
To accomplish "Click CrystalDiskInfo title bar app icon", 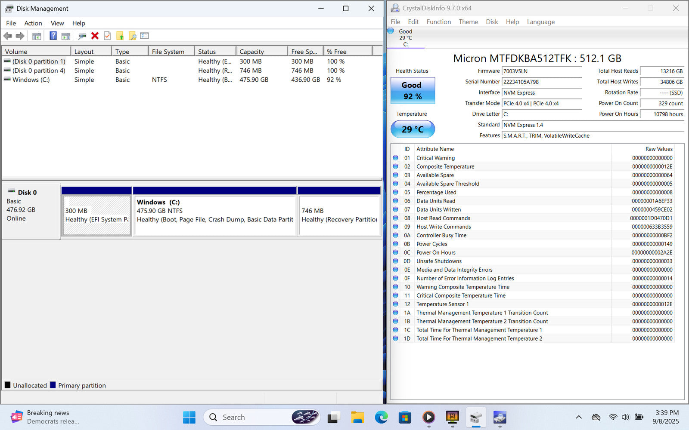I will pyautogui.click(x=395, y=8).
